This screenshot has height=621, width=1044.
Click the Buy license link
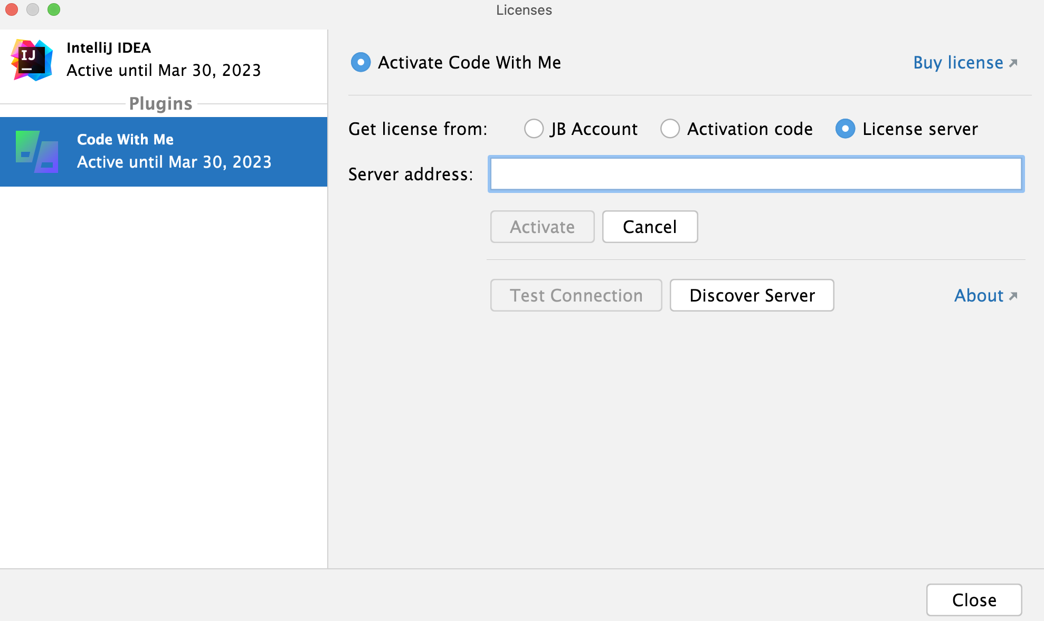[x=963, y=62]
